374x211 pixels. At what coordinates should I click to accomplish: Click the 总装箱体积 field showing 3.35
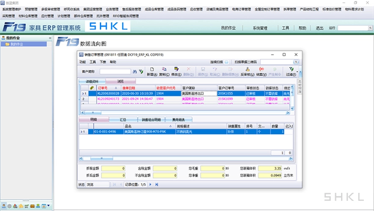coord(270,168)
